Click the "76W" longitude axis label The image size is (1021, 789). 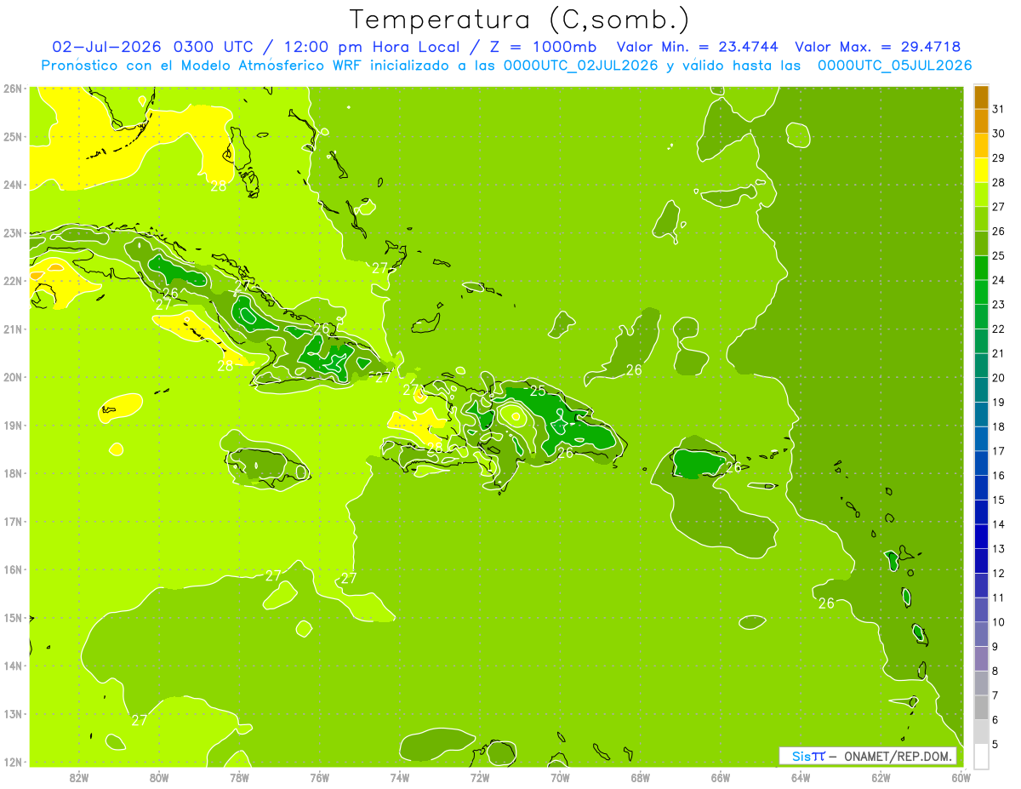(x=319, y=777)
